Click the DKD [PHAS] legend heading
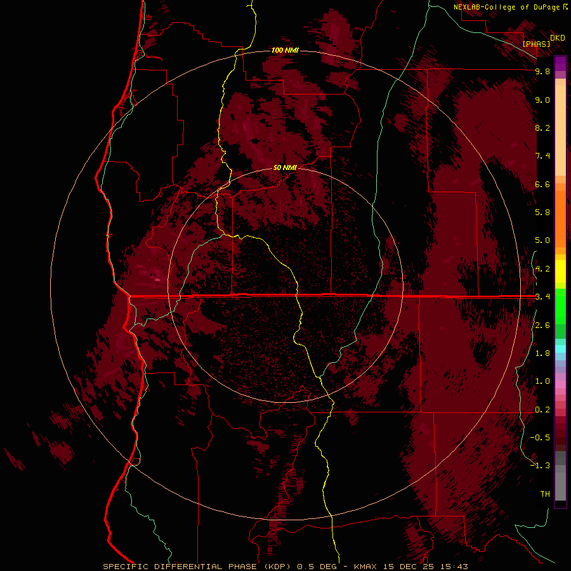The image size is (571, 571). 544,41
